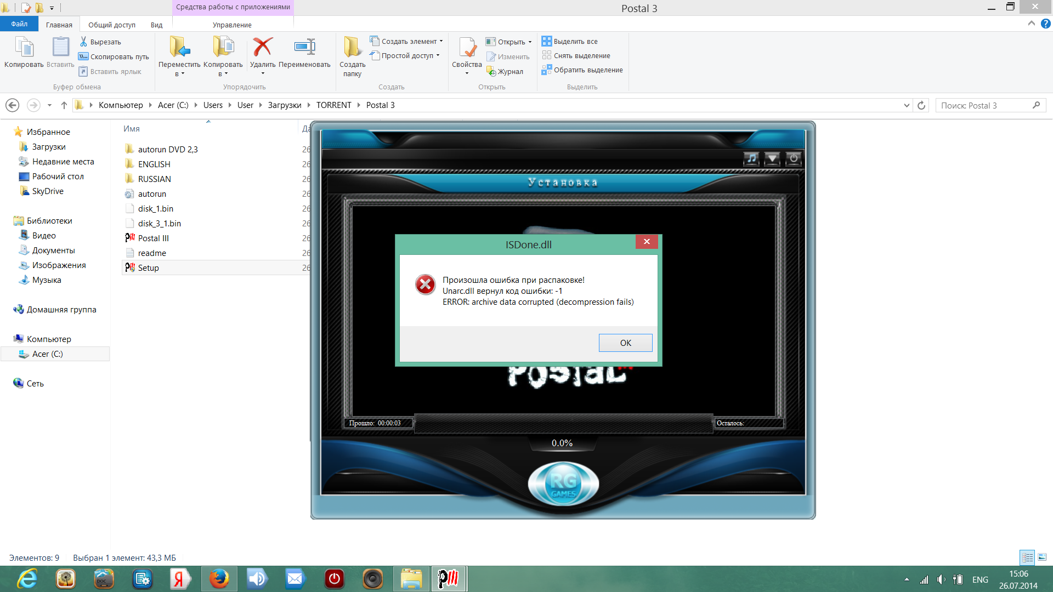
Task: Click the RG Games logo button
Action: pyautogui.click(x=563, y=485)
